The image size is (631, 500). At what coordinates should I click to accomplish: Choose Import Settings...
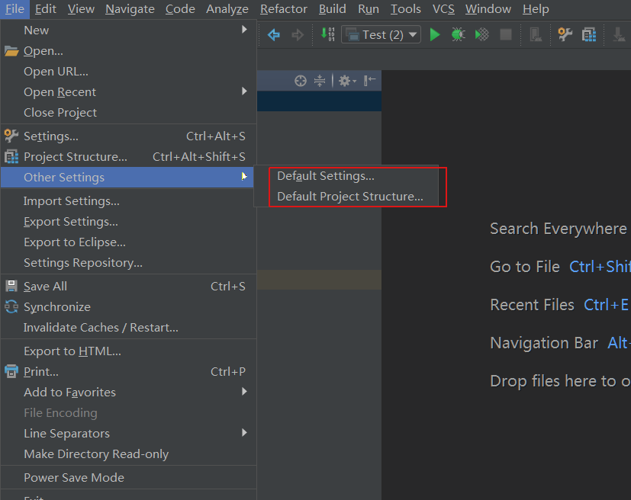pyautogui.click(x=128, y=201)
